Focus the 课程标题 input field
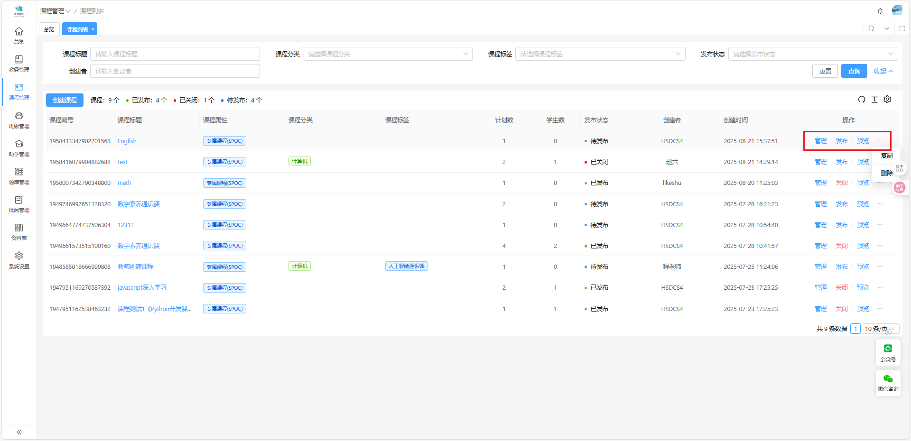The image size is (911, 441). coord(175,54)
